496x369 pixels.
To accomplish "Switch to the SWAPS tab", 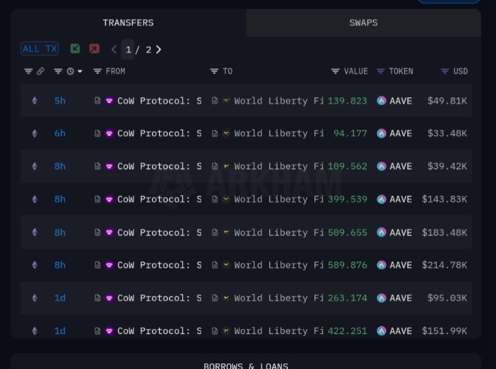I will point(364,23).
